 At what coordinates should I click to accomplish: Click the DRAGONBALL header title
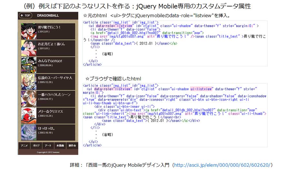(48, 15)
